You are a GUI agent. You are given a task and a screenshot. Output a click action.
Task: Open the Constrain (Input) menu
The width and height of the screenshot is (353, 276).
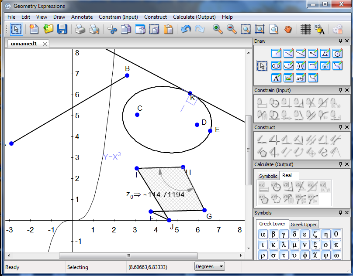pyautogui.click(x=118, y=17)
